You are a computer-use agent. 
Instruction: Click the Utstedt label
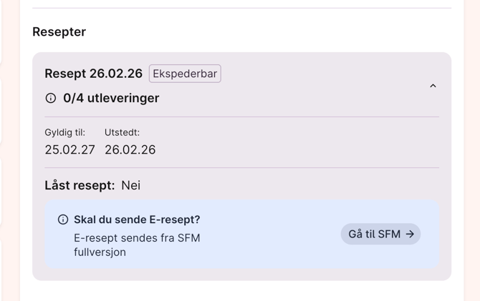122,132
